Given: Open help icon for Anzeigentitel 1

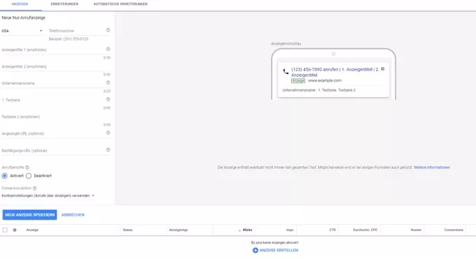Looking at the screenshot, I should 108,49.
